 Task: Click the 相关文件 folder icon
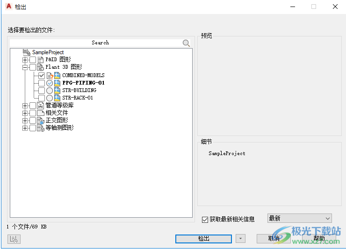[x=41, y=113]
